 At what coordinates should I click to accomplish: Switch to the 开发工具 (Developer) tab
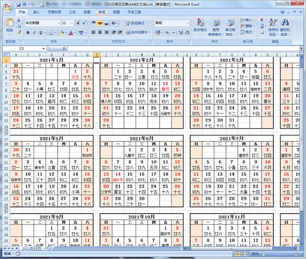[134, 12]
